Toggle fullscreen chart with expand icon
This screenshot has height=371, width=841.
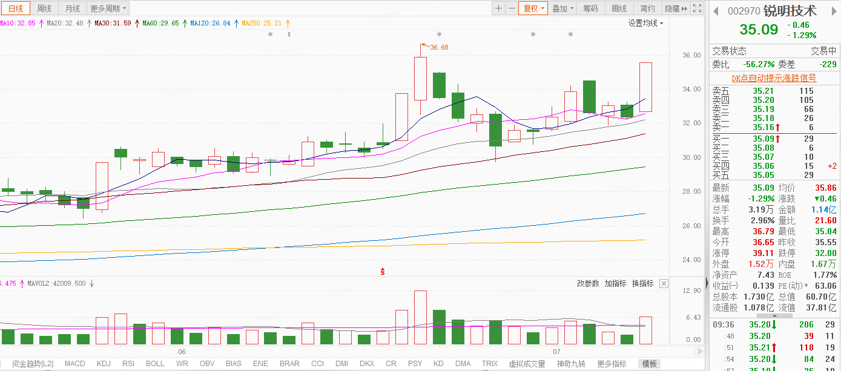point(698,8)
